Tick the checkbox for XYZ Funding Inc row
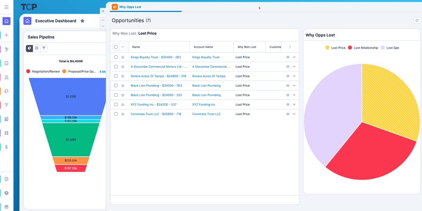Viewport: 422px width, 211px height. [116, 105]
